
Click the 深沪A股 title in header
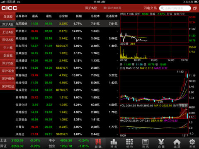point(91,8)
